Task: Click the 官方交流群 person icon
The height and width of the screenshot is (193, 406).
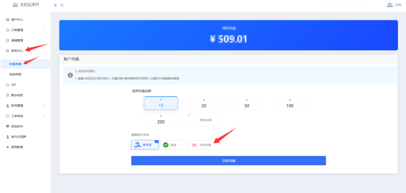Action: pyautogui.click(x=8, y=137)
